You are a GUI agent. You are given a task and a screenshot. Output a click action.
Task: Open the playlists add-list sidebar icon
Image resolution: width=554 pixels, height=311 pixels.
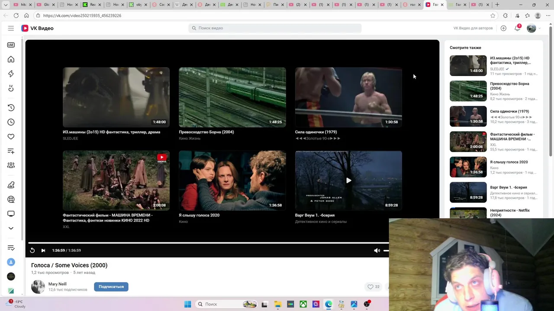coord(11,151)
